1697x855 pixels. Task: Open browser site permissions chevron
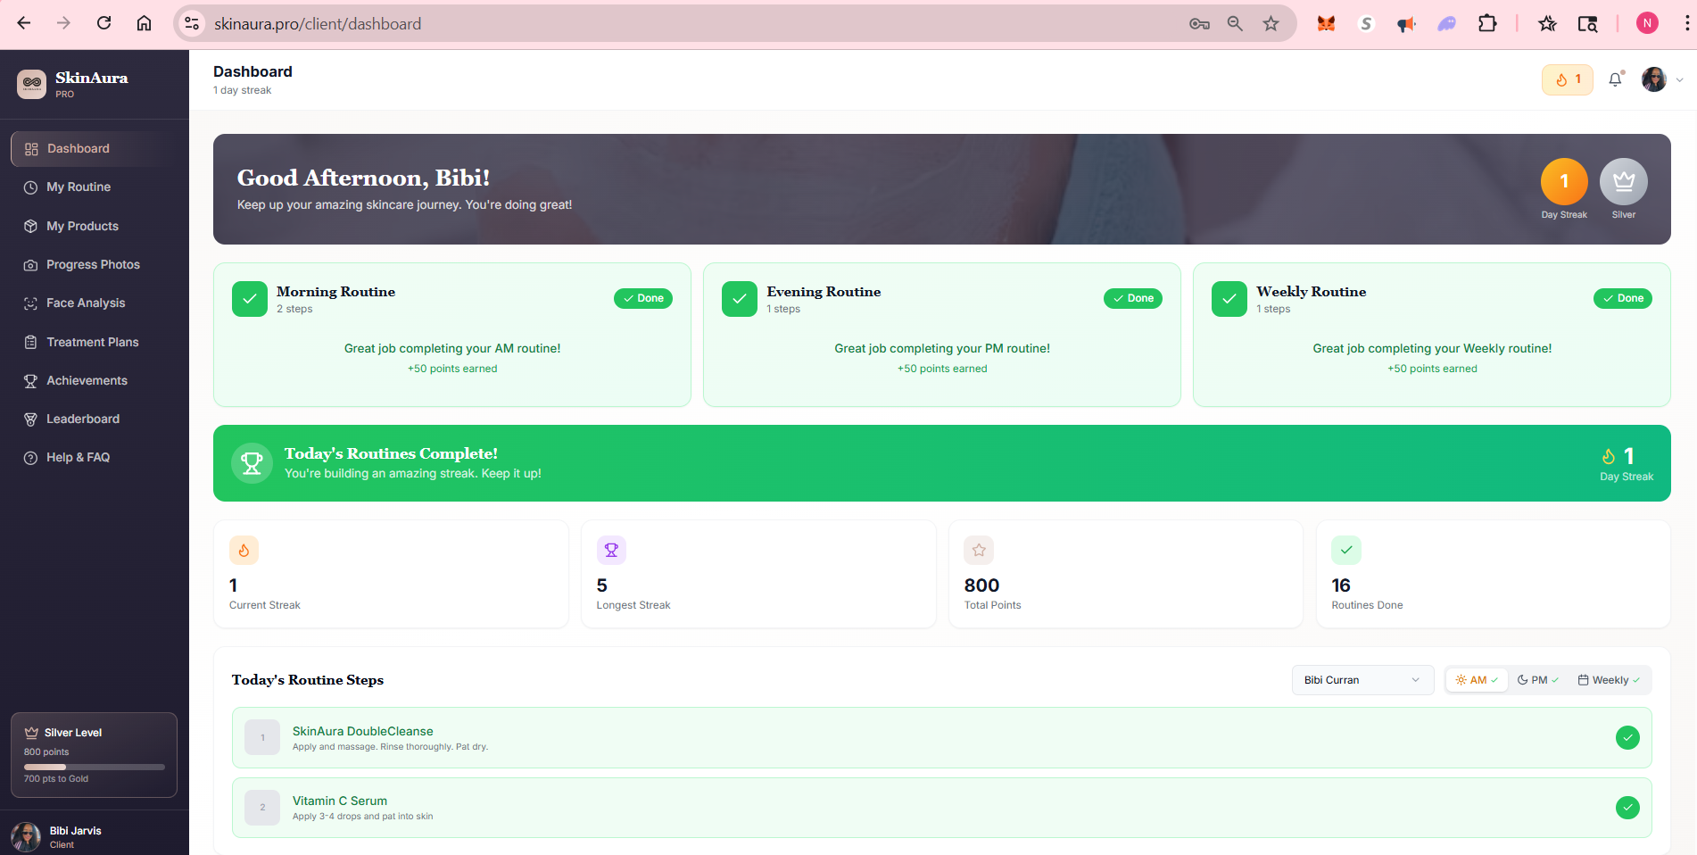(191, 23)
